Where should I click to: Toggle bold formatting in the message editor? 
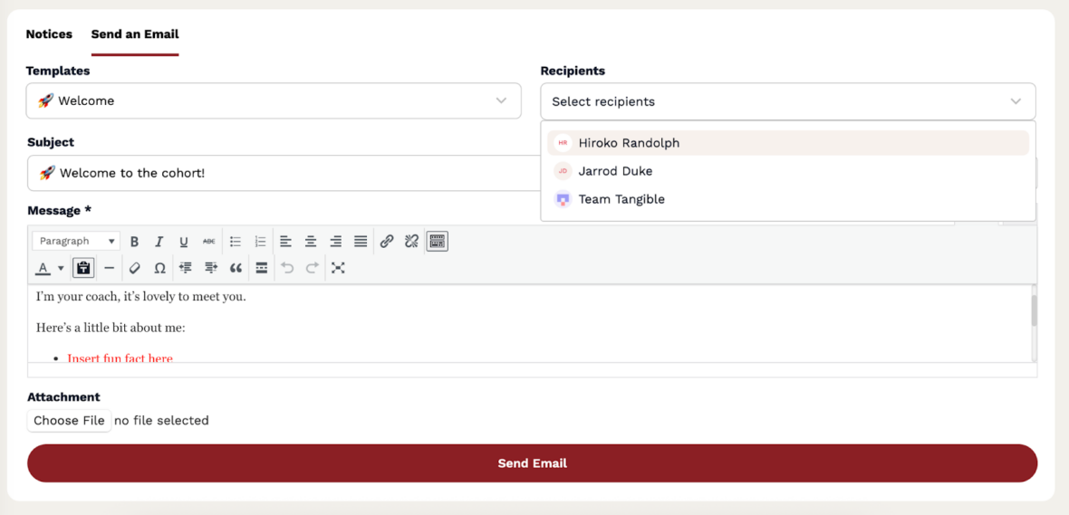click(x=134, y=242)
